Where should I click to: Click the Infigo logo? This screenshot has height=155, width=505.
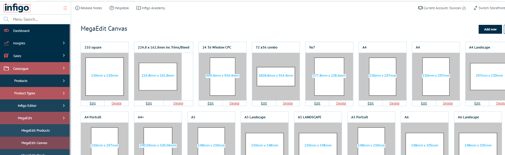(x=17, y=8)
